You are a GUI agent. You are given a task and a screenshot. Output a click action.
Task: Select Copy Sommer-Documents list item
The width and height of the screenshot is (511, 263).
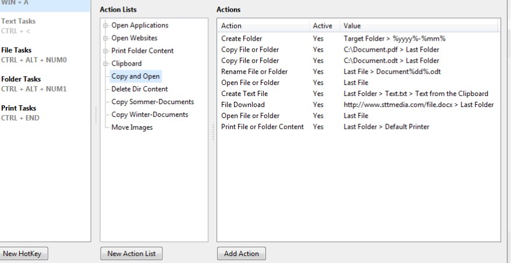(x=152, y=102)
